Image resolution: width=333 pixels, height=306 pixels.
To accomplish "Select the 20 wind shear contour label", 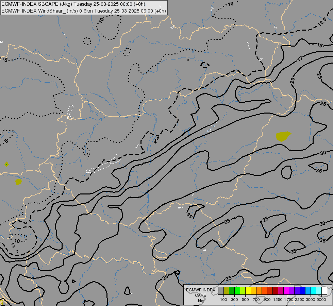I will [293, 80].
